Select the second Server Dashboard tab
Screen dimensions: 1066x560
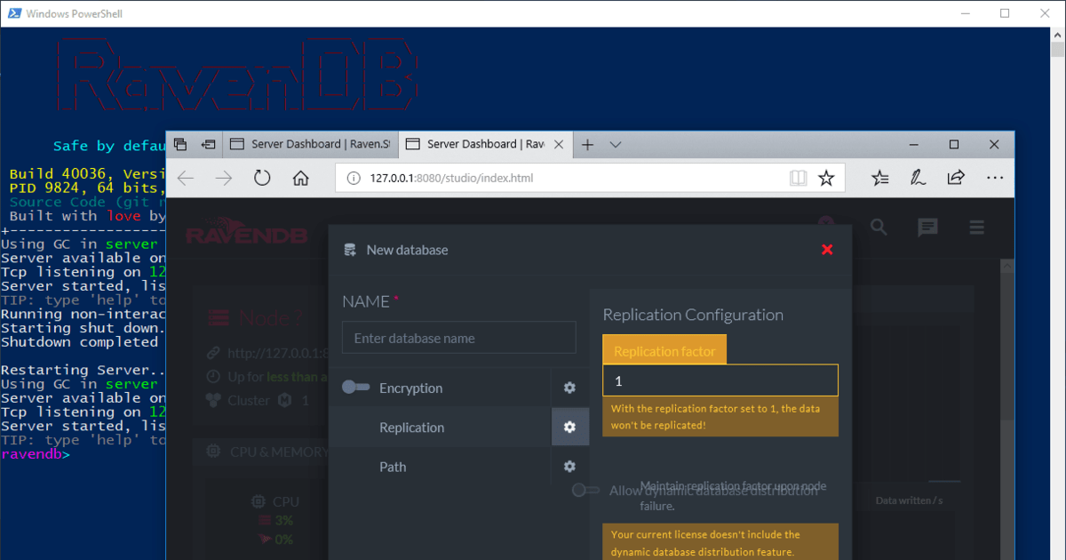[485, 144]
